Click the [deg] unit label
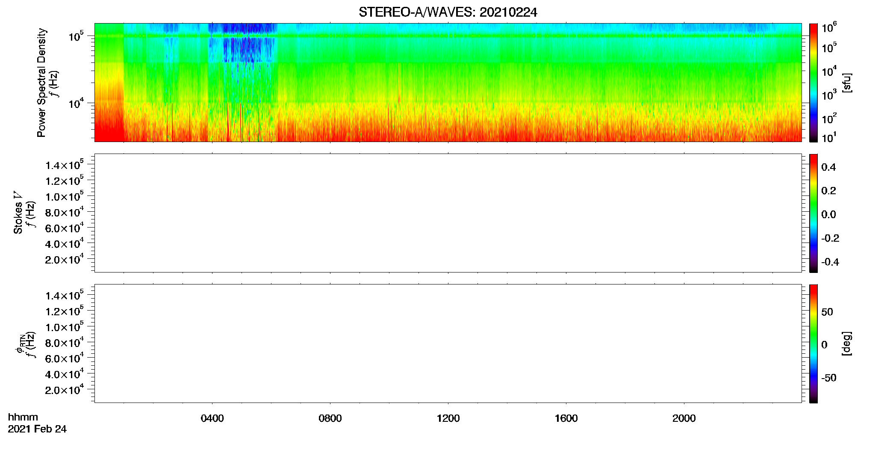 coord(847,344)
